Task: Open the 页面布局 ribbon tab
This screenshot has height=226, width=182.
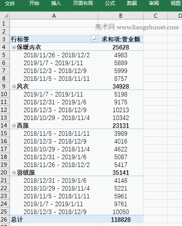Action: point(83,3)
